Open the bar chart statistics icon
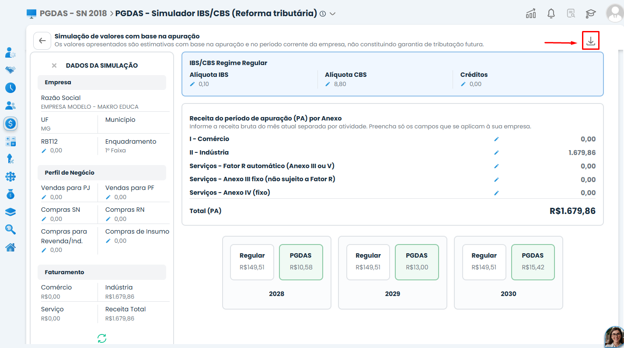The image size is (624, 348). 531,14
